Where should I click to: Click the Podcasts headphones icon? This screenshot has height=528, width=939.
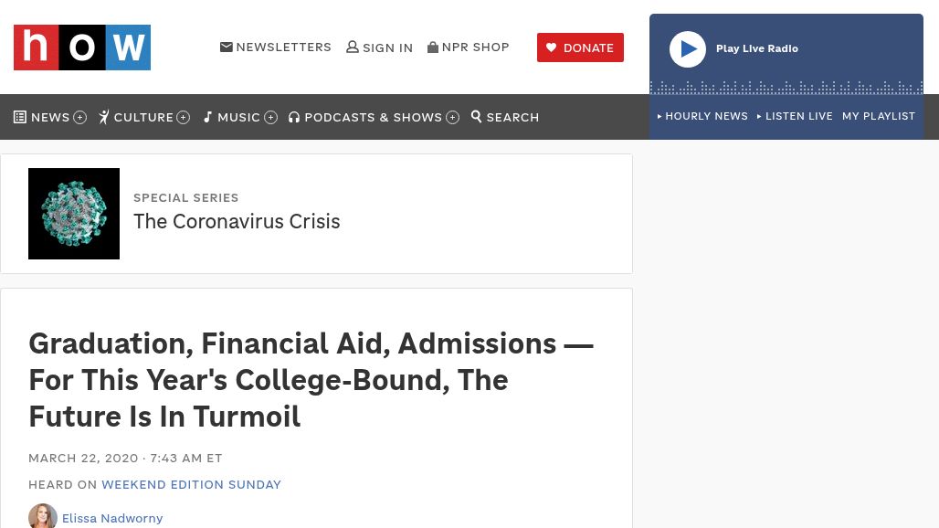tap(294, 117)
